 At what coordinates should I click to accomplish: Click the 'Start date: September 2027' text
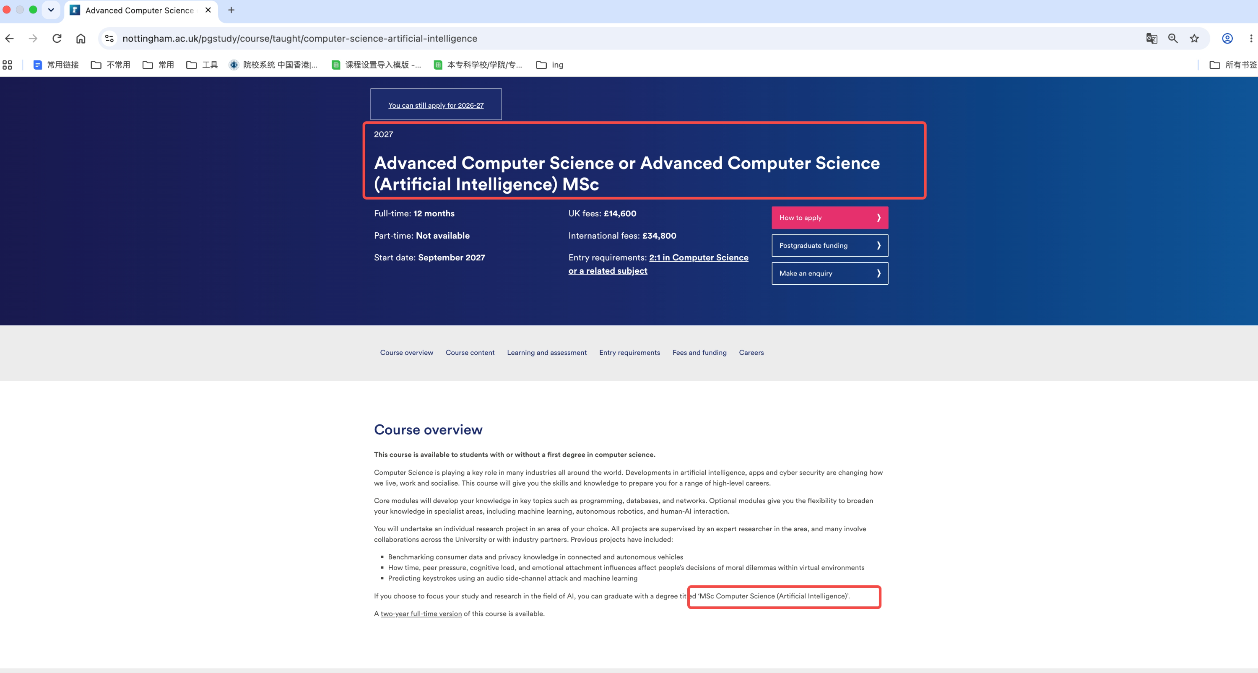click(430, 258)
